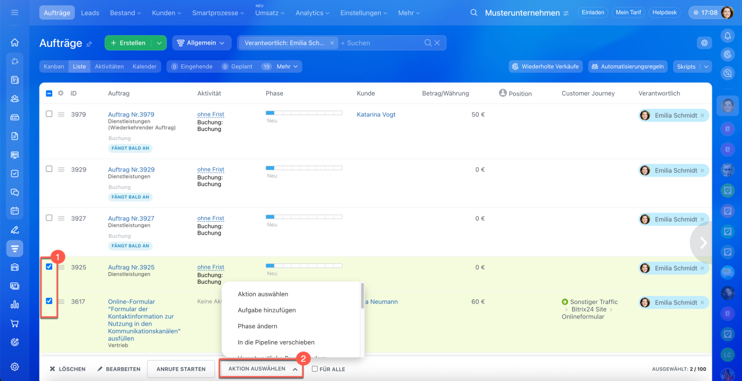Expand the Erstellen button arrow
This screenshot has width=742, height=381.
tap(159, 43)
